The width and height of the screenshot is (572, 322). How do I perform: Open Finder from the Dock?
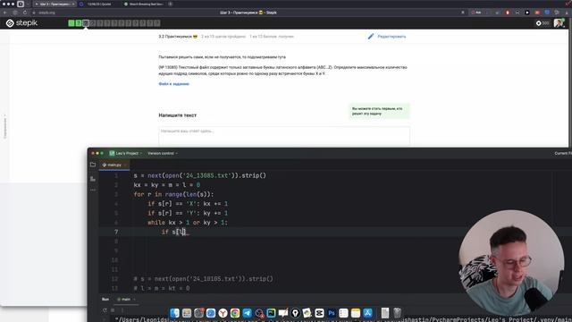(175, 313)
